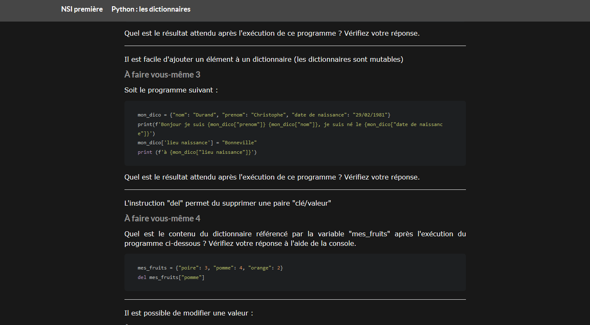The width and height of the screenshot is (590, 325).
Task: Click the "Christophe" string in the code
Action: click(x=268, y=115)
